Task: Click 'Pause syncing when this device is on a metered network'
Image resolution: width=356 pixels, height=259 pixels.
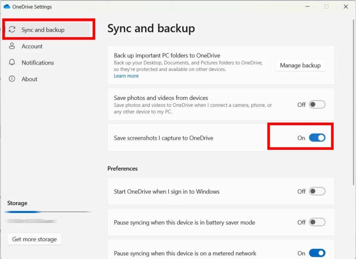Action: tap(185, 253)
